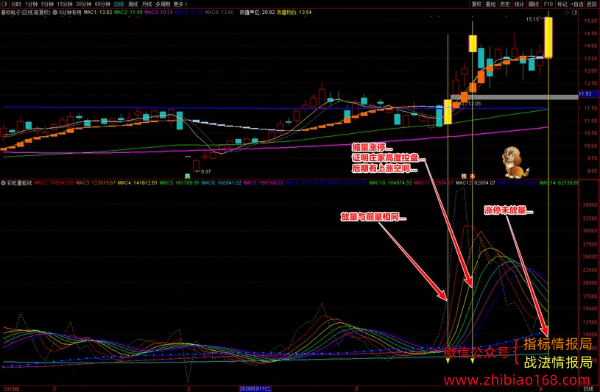Viewport: 600px width, 392px height.
Task: Click the stock title 春秋电子(日线,前复权)
Action: click(26, 13)
